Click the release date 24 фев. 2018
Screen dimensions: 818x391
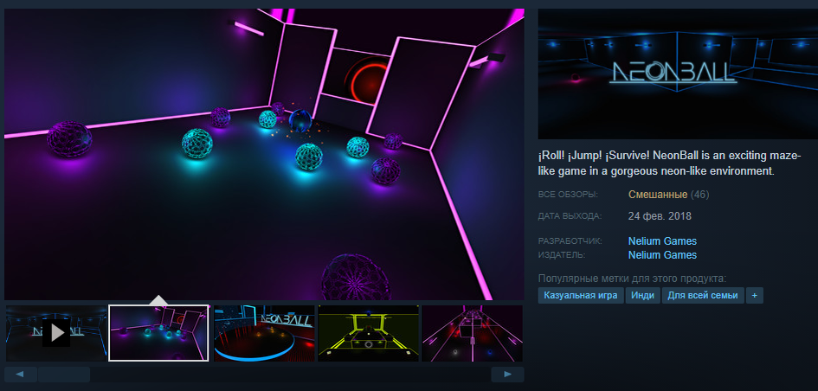660,216
